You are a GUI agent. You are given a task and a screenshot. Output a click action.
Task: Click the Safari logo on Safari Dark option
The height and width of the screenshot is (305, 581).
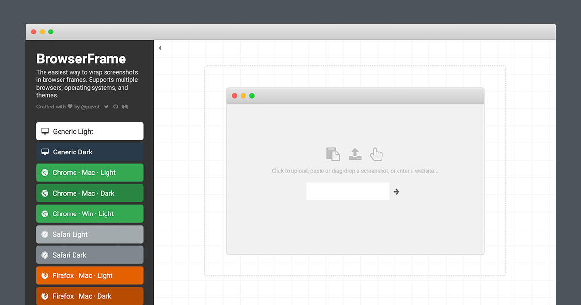tap(45, 255)
